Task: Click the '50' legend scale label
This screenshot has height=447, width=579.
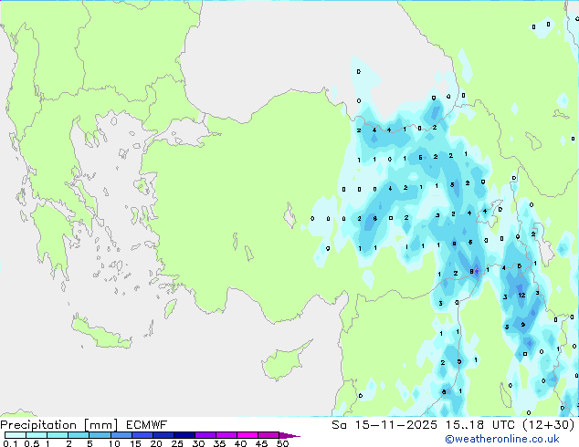Action: [x=282, y=443]
